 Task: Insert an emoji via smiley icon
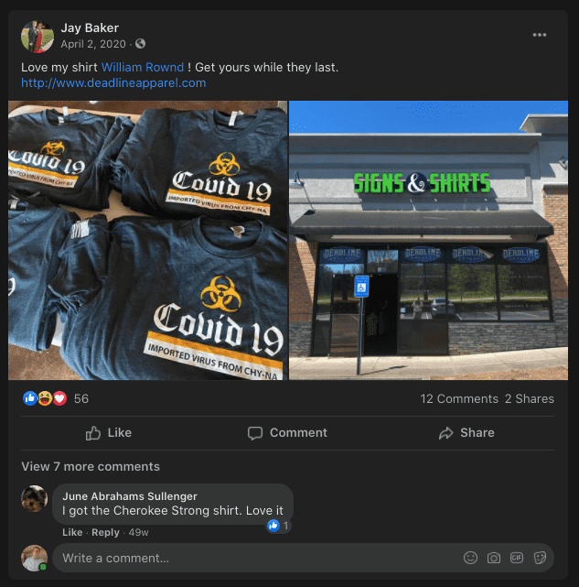(x=470, y=558)
